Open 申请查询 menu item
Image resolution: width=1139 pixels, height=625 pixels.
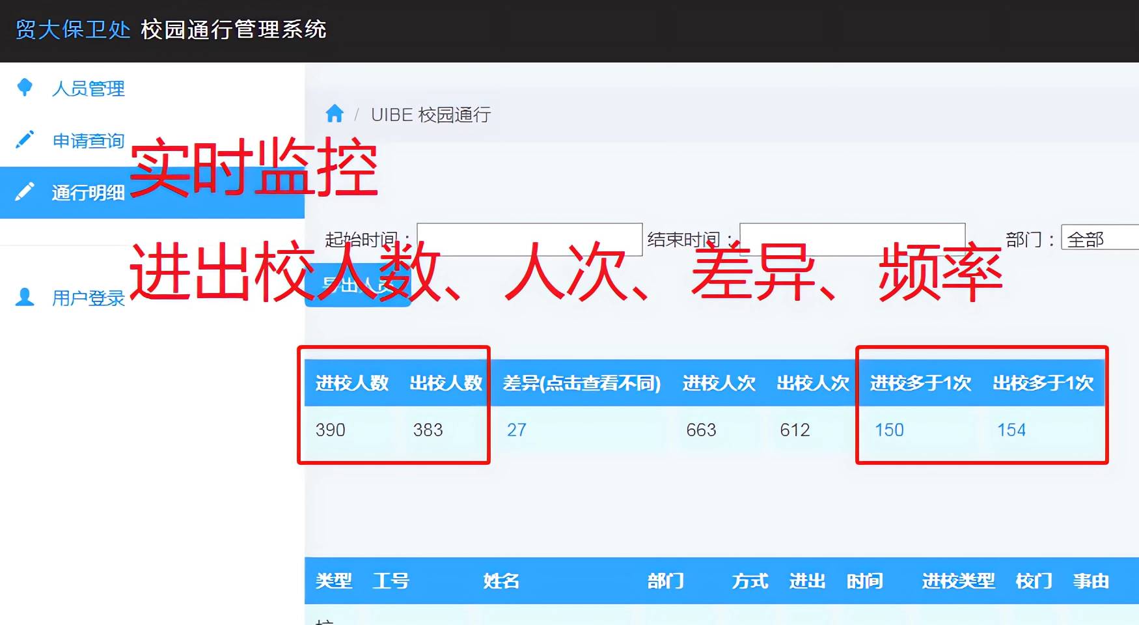pos(88,141)
